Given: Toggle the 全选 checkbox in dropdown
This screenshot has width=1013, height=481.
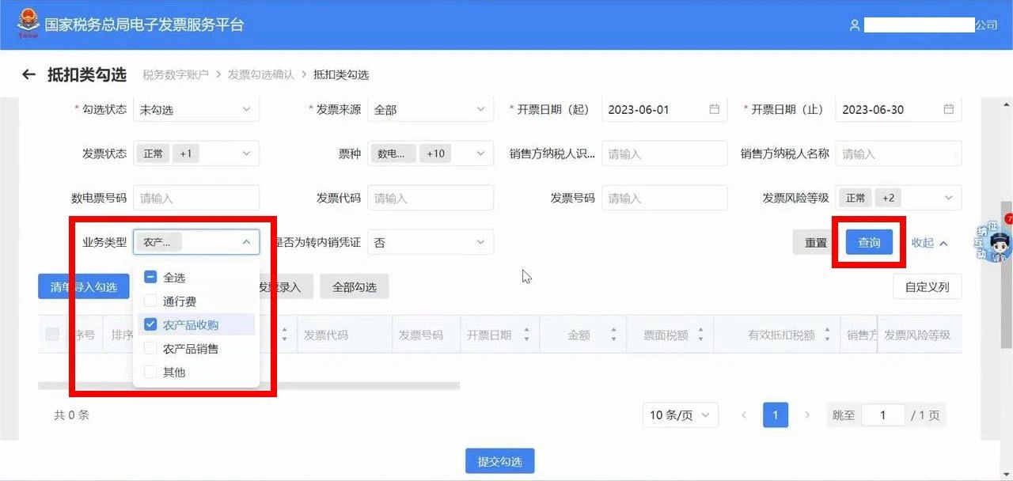Looking at the screenshot, I should pos(150,277).
